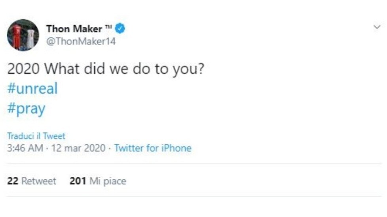
Task: Click the TM symbol beside the name
Action: 108,26
